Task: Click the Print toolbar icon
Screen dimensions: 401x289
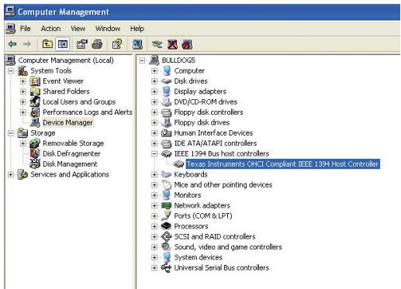Action: [x=97, y=44]
